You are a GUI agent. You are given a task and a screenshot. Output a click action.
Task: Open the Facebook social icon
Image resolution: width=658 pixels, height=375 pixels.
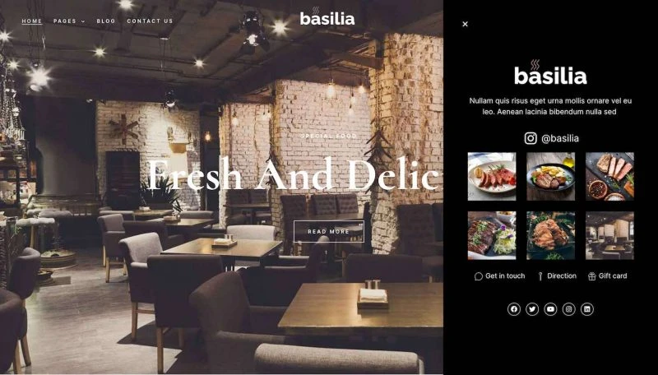point(513,309)
